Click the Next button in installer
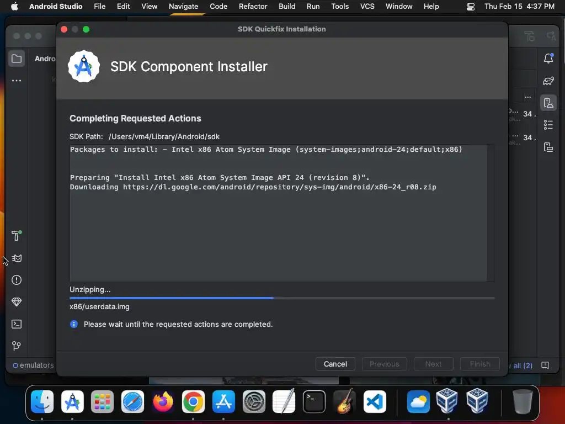The width and height of the screenshot is (565, 424). click(x=433, y=364)
